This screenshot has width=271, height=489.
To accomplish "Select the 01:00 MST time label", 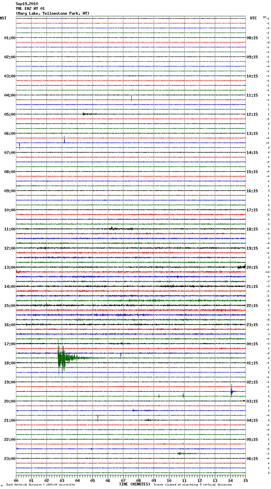I will point(10,38).
